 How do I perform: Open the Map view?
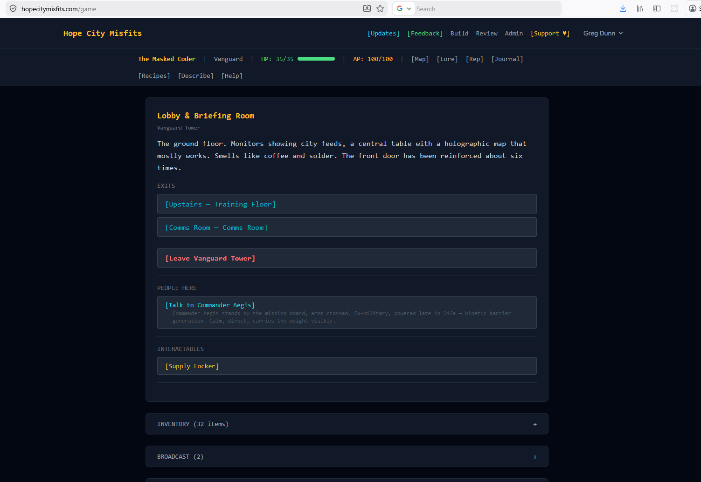[420, 59]
